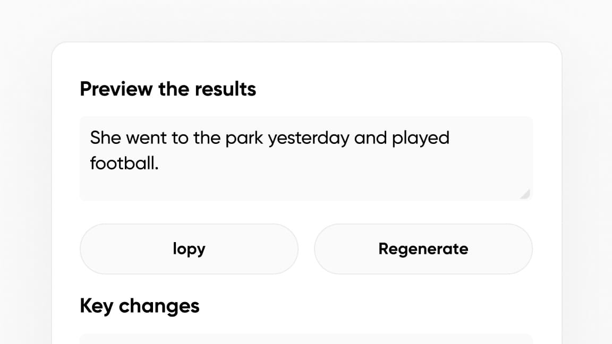Click the word "changes" in the lower heading

click(x=159, y=306)
